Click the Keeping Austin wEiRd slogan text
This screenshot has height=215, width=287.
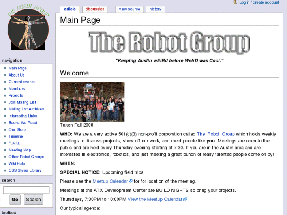[x=169, y=61]
